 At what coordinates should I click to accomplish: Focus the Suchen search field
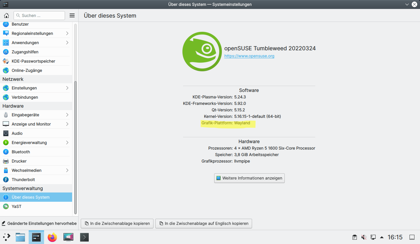point(39,15)
